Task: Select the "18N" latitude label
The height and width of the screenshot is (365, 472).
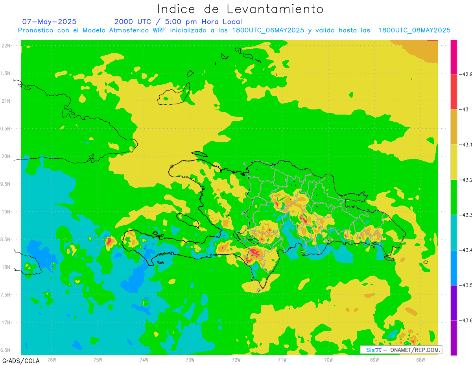Action: [x=6, y=267]
